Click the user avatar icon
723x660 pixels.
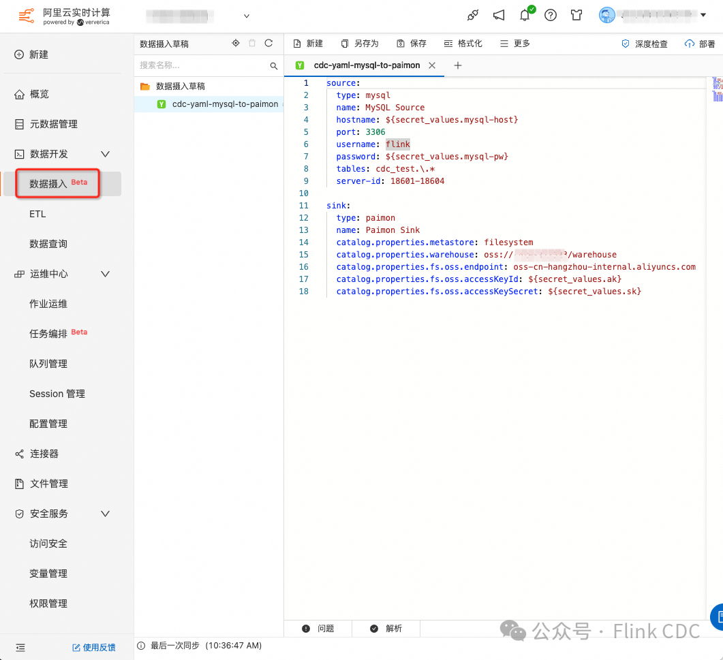606,15
